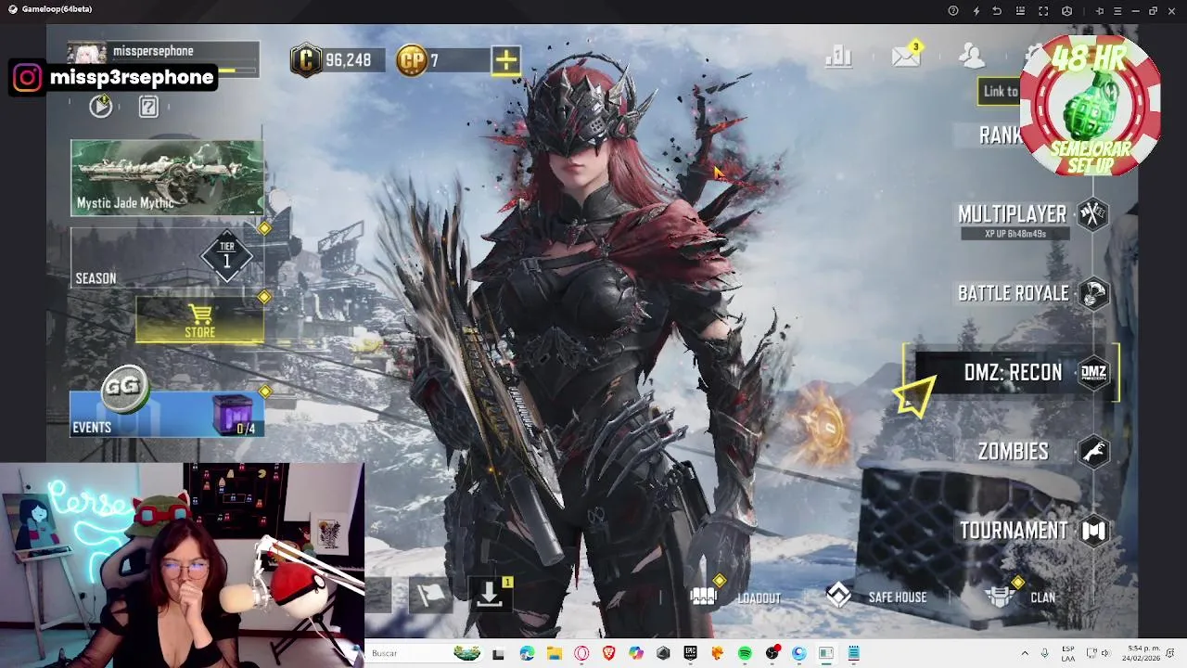Select DMZ: Recon mode

(1013, 372)
